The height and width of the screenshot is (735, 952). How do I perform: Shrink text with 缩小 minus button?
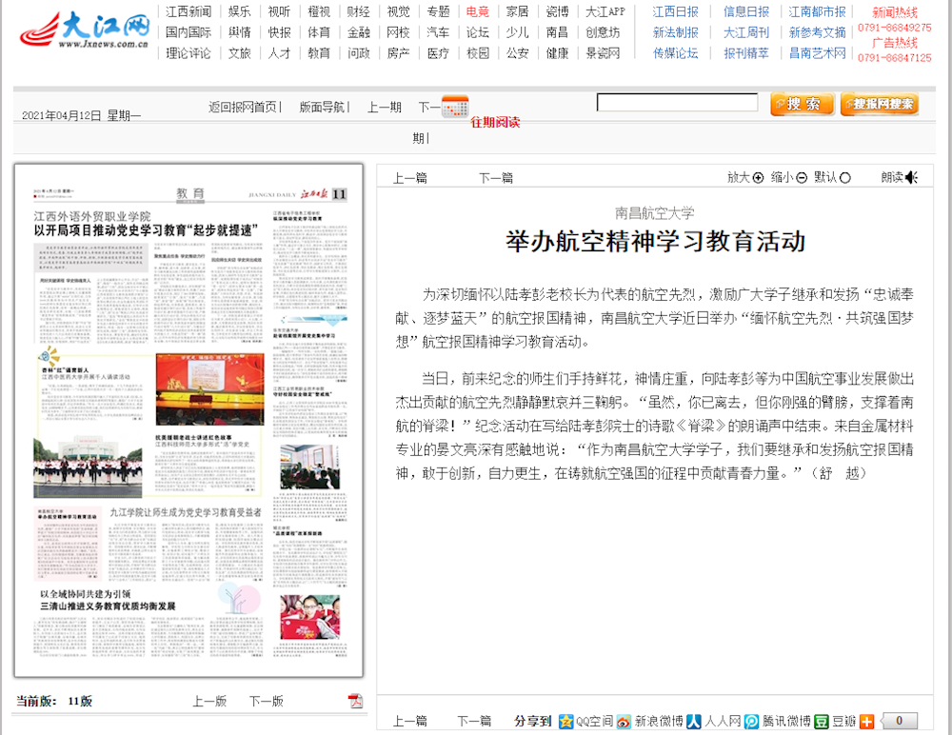(x=802, y=177)
